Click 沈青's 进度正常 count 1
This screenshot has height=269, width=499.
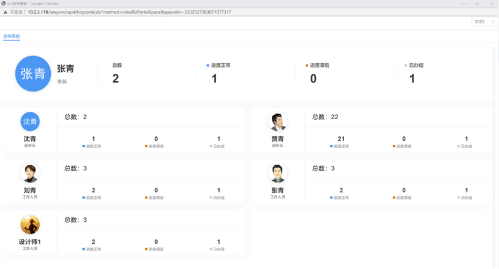click(93, 139)
